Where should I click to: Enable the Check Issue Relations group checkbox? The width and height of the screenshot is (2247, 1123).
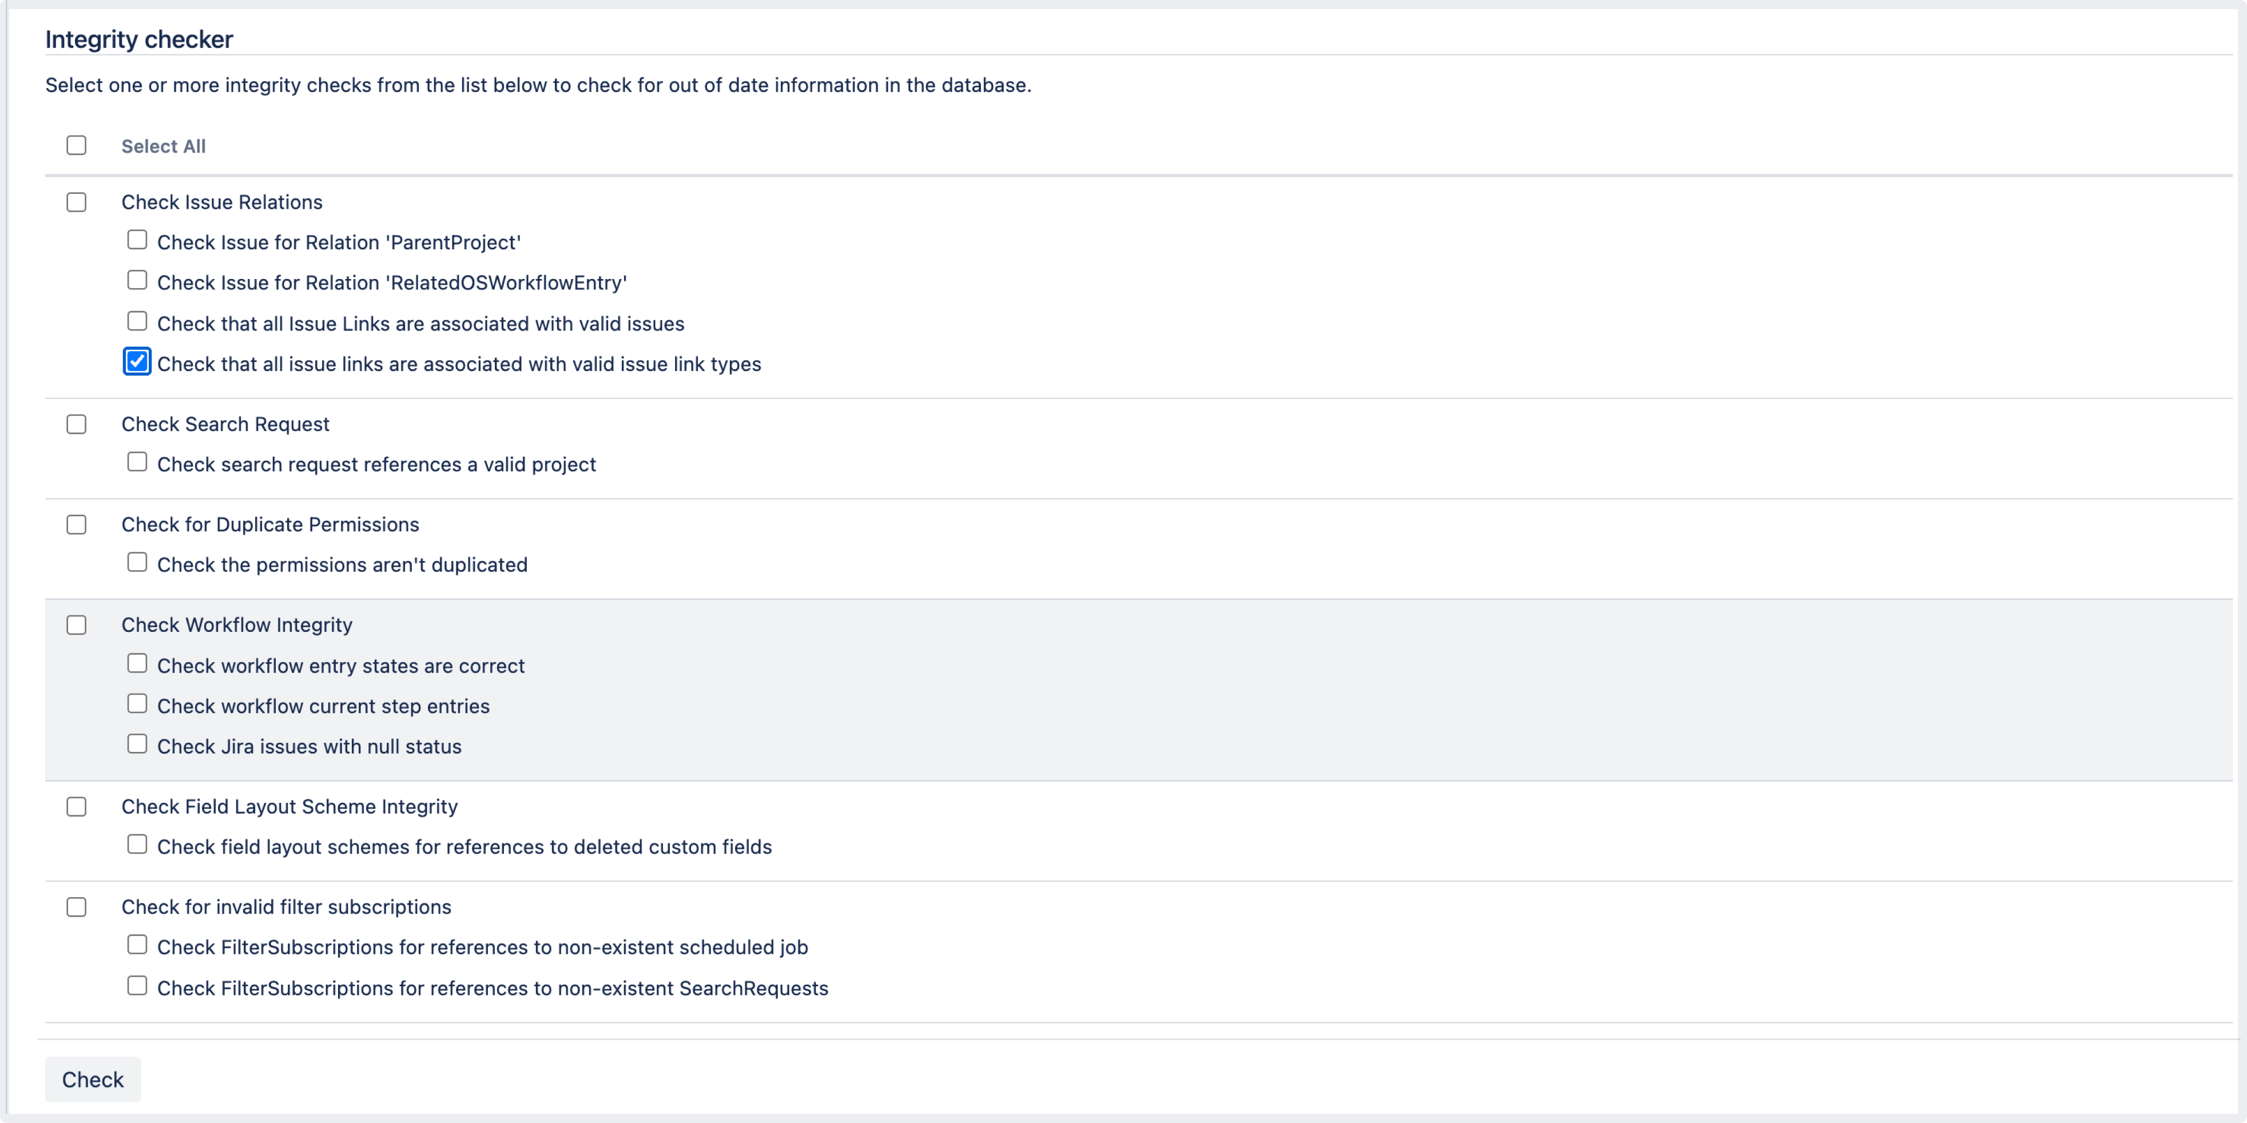click(77, 201)
